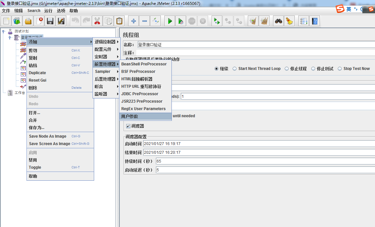
Task: Choose BeanShell PreProcessor
Action: pyautogui.click(x=146, y=64)
